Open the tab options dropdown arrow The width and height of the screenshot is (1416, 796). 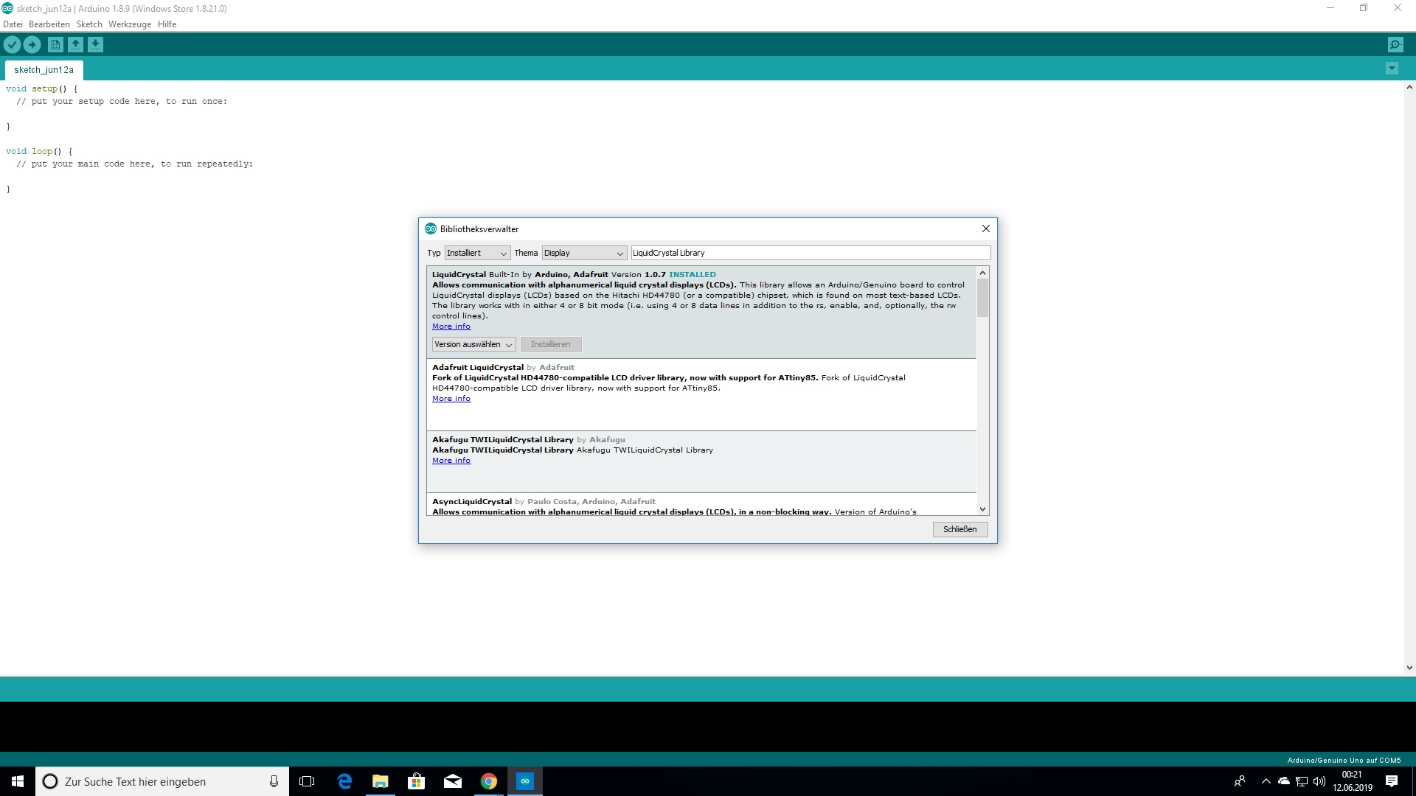click(1392, 69)
